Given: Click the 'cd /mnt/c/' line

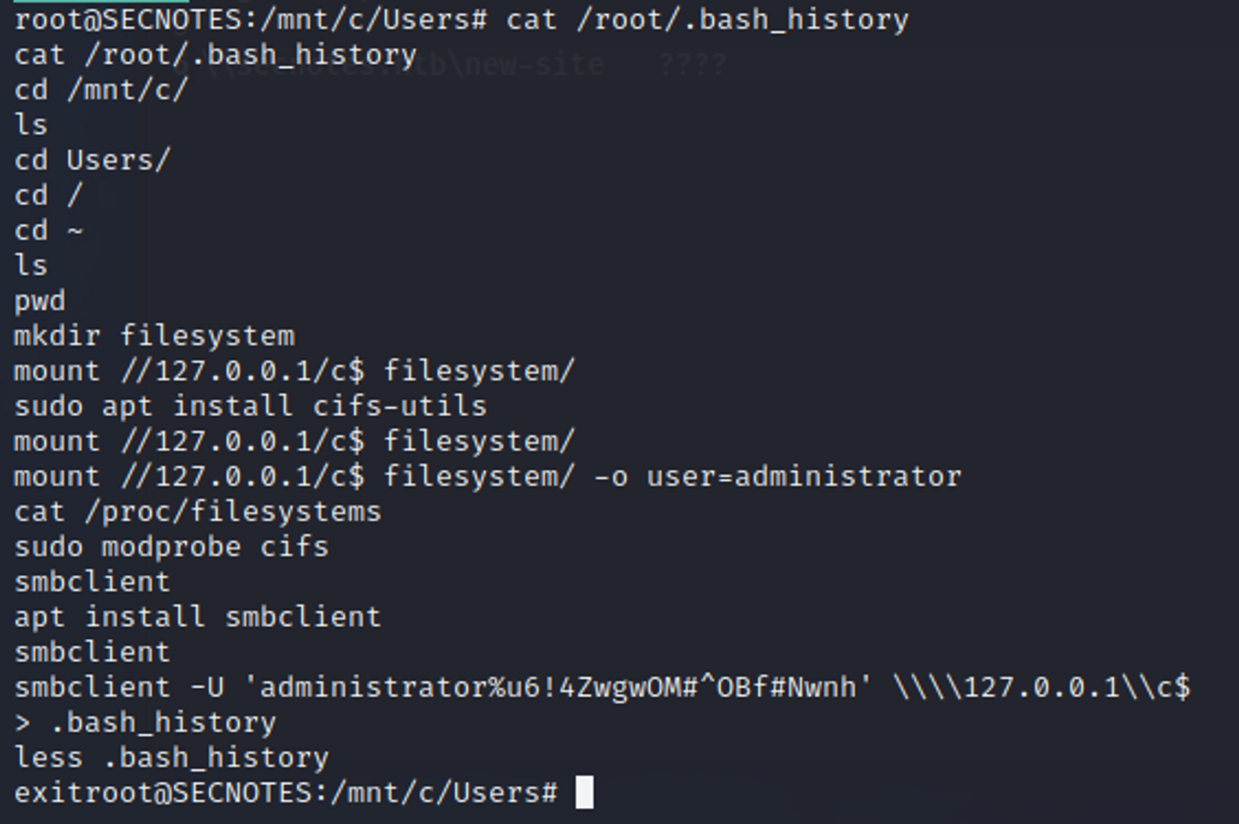Looking at the screenshot, I should tap(101, 90).
